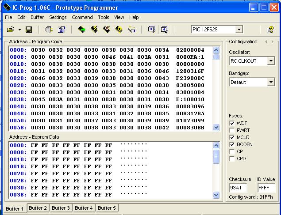Click the Program All chip icon
The width and height of the screenshot is (281, 215).
(x=94, y=30)
